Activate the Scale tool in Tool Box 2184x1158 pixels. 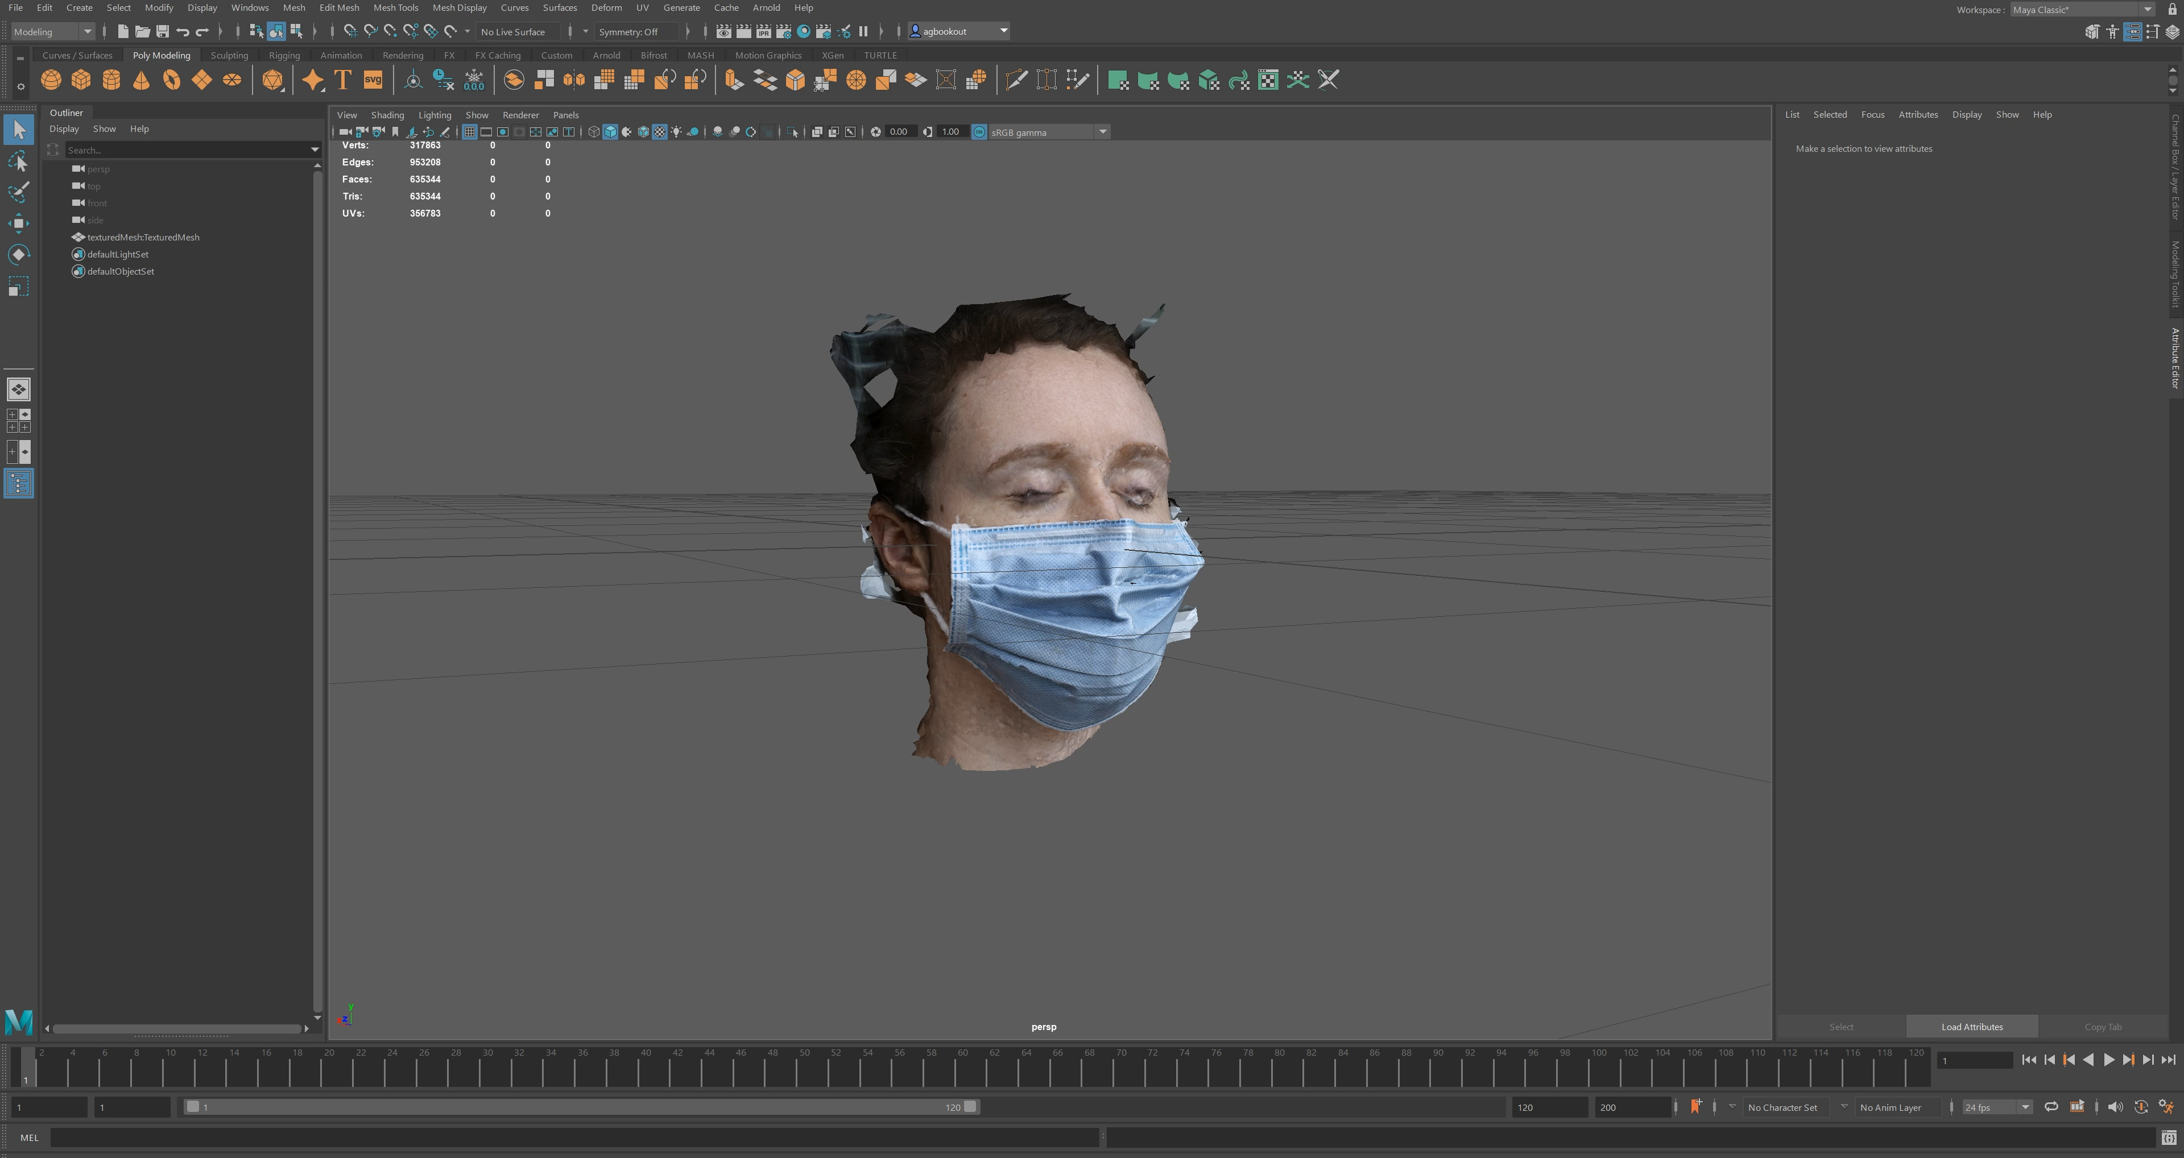click(x=19, y=286)
